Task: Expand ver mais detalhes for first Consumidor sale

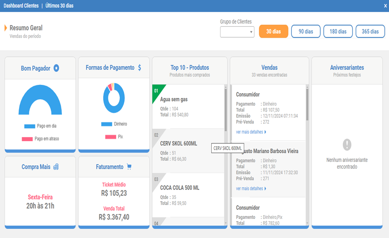Action: point(251,132)
